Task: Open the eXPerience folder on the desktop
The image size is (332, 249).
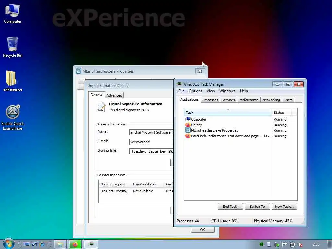Action: (x=13, y=81)
